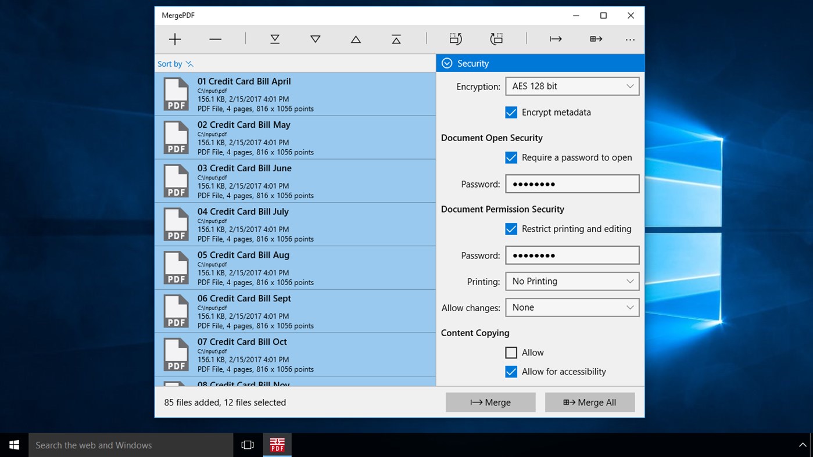Change the Allow changes setting

572,307
